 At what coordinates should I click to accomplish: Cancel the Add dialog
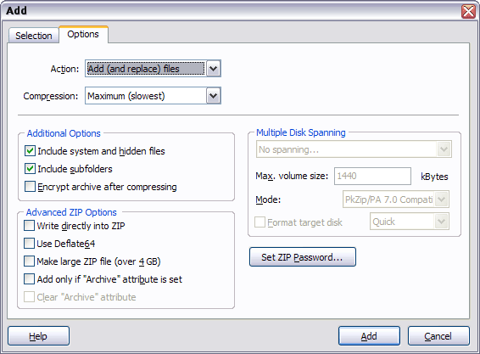point(438,336)
